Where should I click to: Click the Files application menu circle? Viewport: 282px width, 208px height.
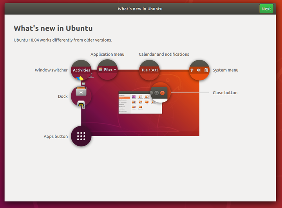tap(107, 69)
